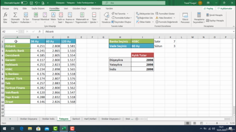The height and width of the screenshot is (132, 236).
Task: Click the vertical scrollbar down arrow
Action: (x=234, y=115)
